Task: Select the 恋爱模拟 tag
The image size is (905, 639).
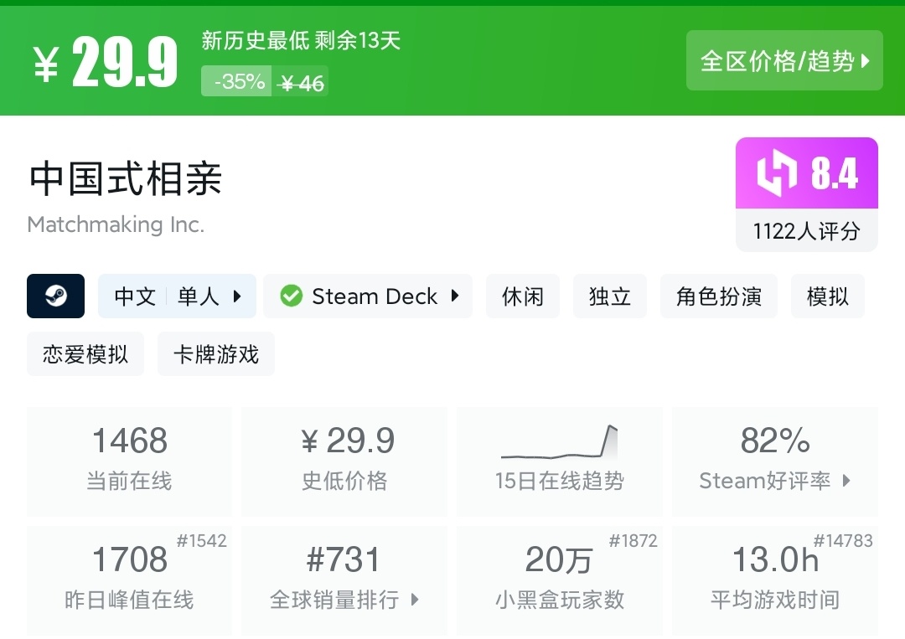Action: click(x=85, y=354)
